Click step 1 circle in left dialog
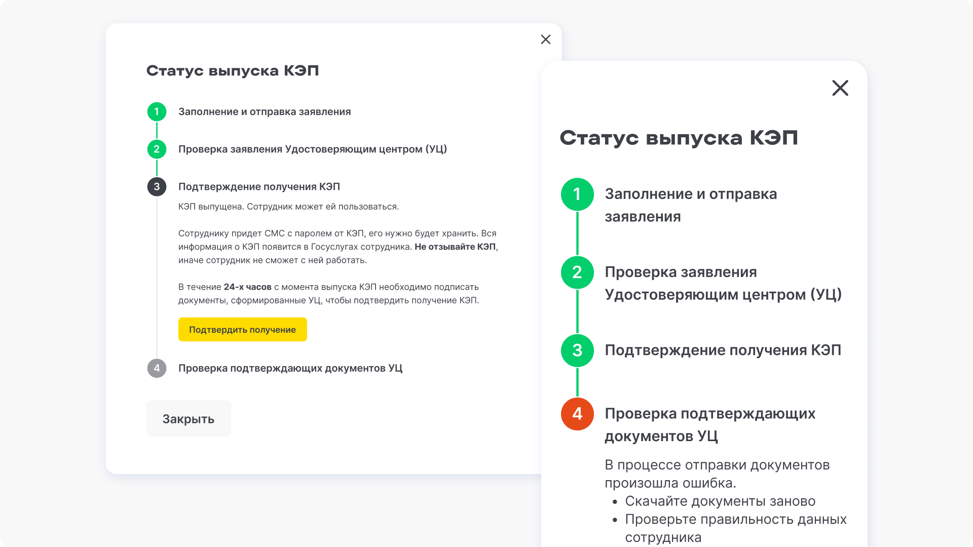 click(x=157, y=112)
